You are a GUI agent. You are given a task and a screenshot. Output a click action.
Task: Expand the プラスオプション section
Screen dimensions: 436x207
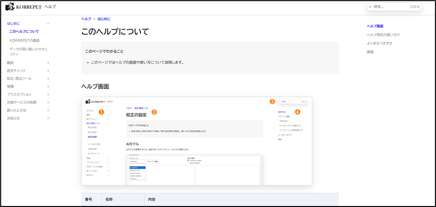48,94
